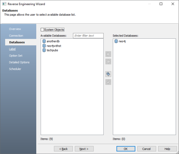The image size is (179, 154).
Task: Open the Label step link
Action: click(x=12, y=49)
